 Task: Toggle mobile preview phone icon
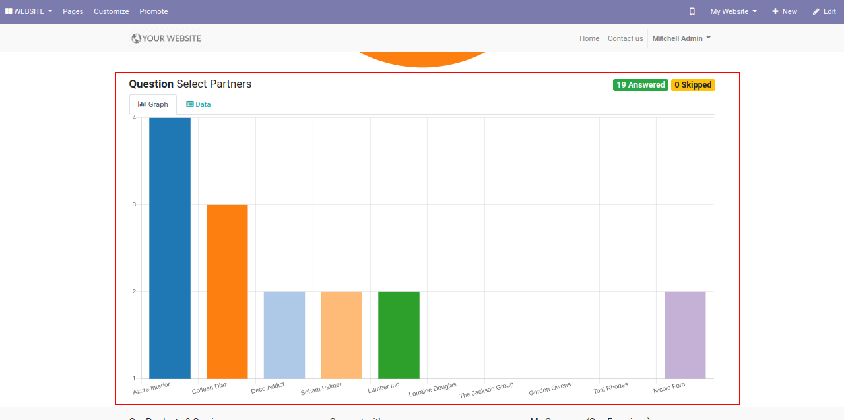pyautogui.click(x=692, y=11)
